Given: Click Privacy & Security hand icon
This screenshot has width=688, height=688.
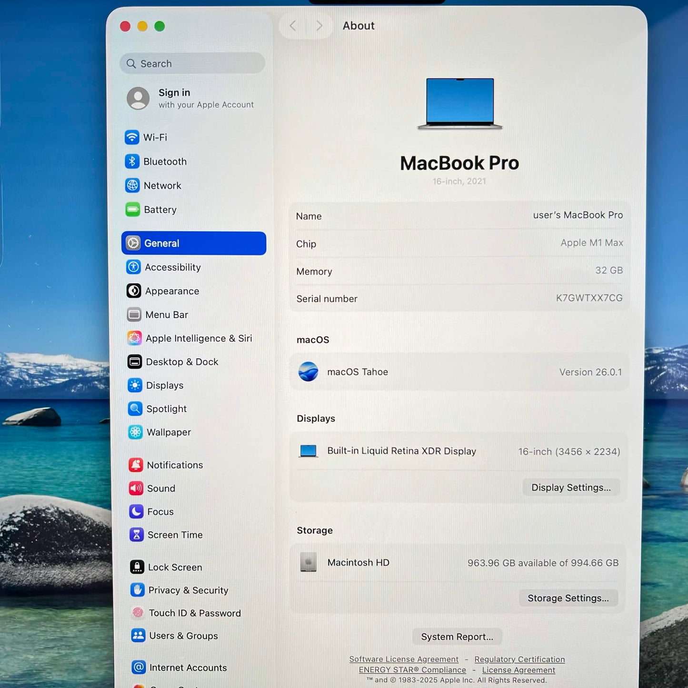Looking at the screenshot, I should click(138, 590).
